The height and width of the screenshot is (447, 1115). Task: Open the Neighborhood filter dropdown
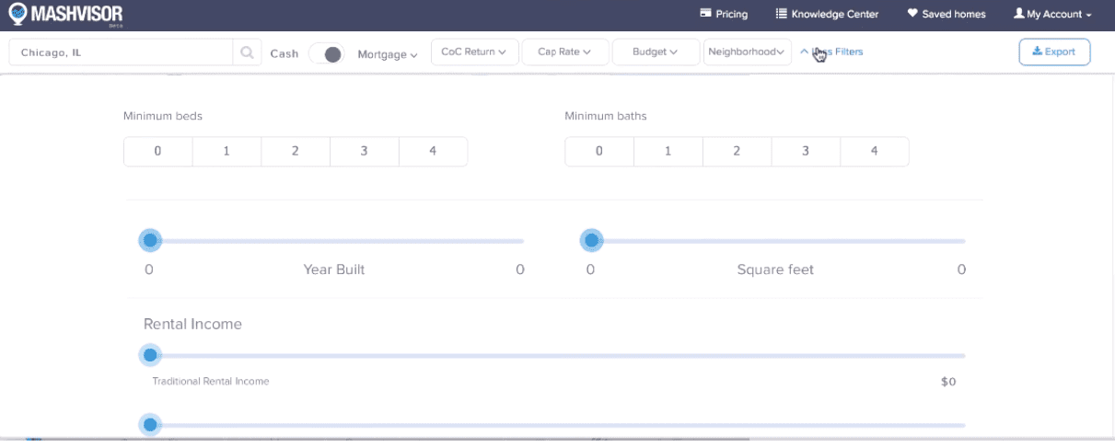coord(747,52)
